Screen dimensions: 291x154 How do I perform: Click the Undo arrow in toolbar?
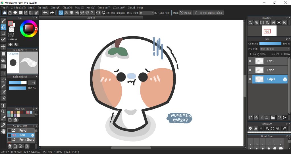(45, 13)
